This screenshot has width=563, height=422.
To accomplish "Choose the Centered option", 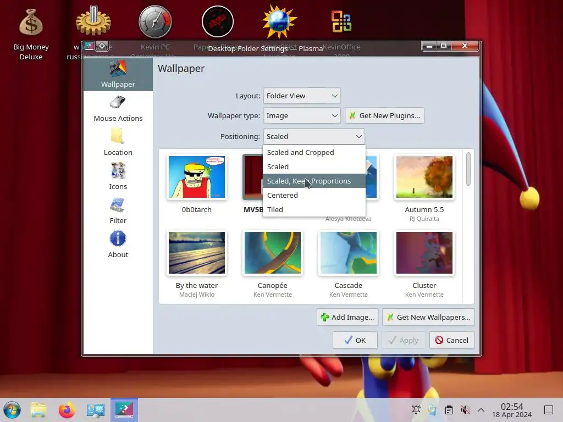I will tap(314, 195).
